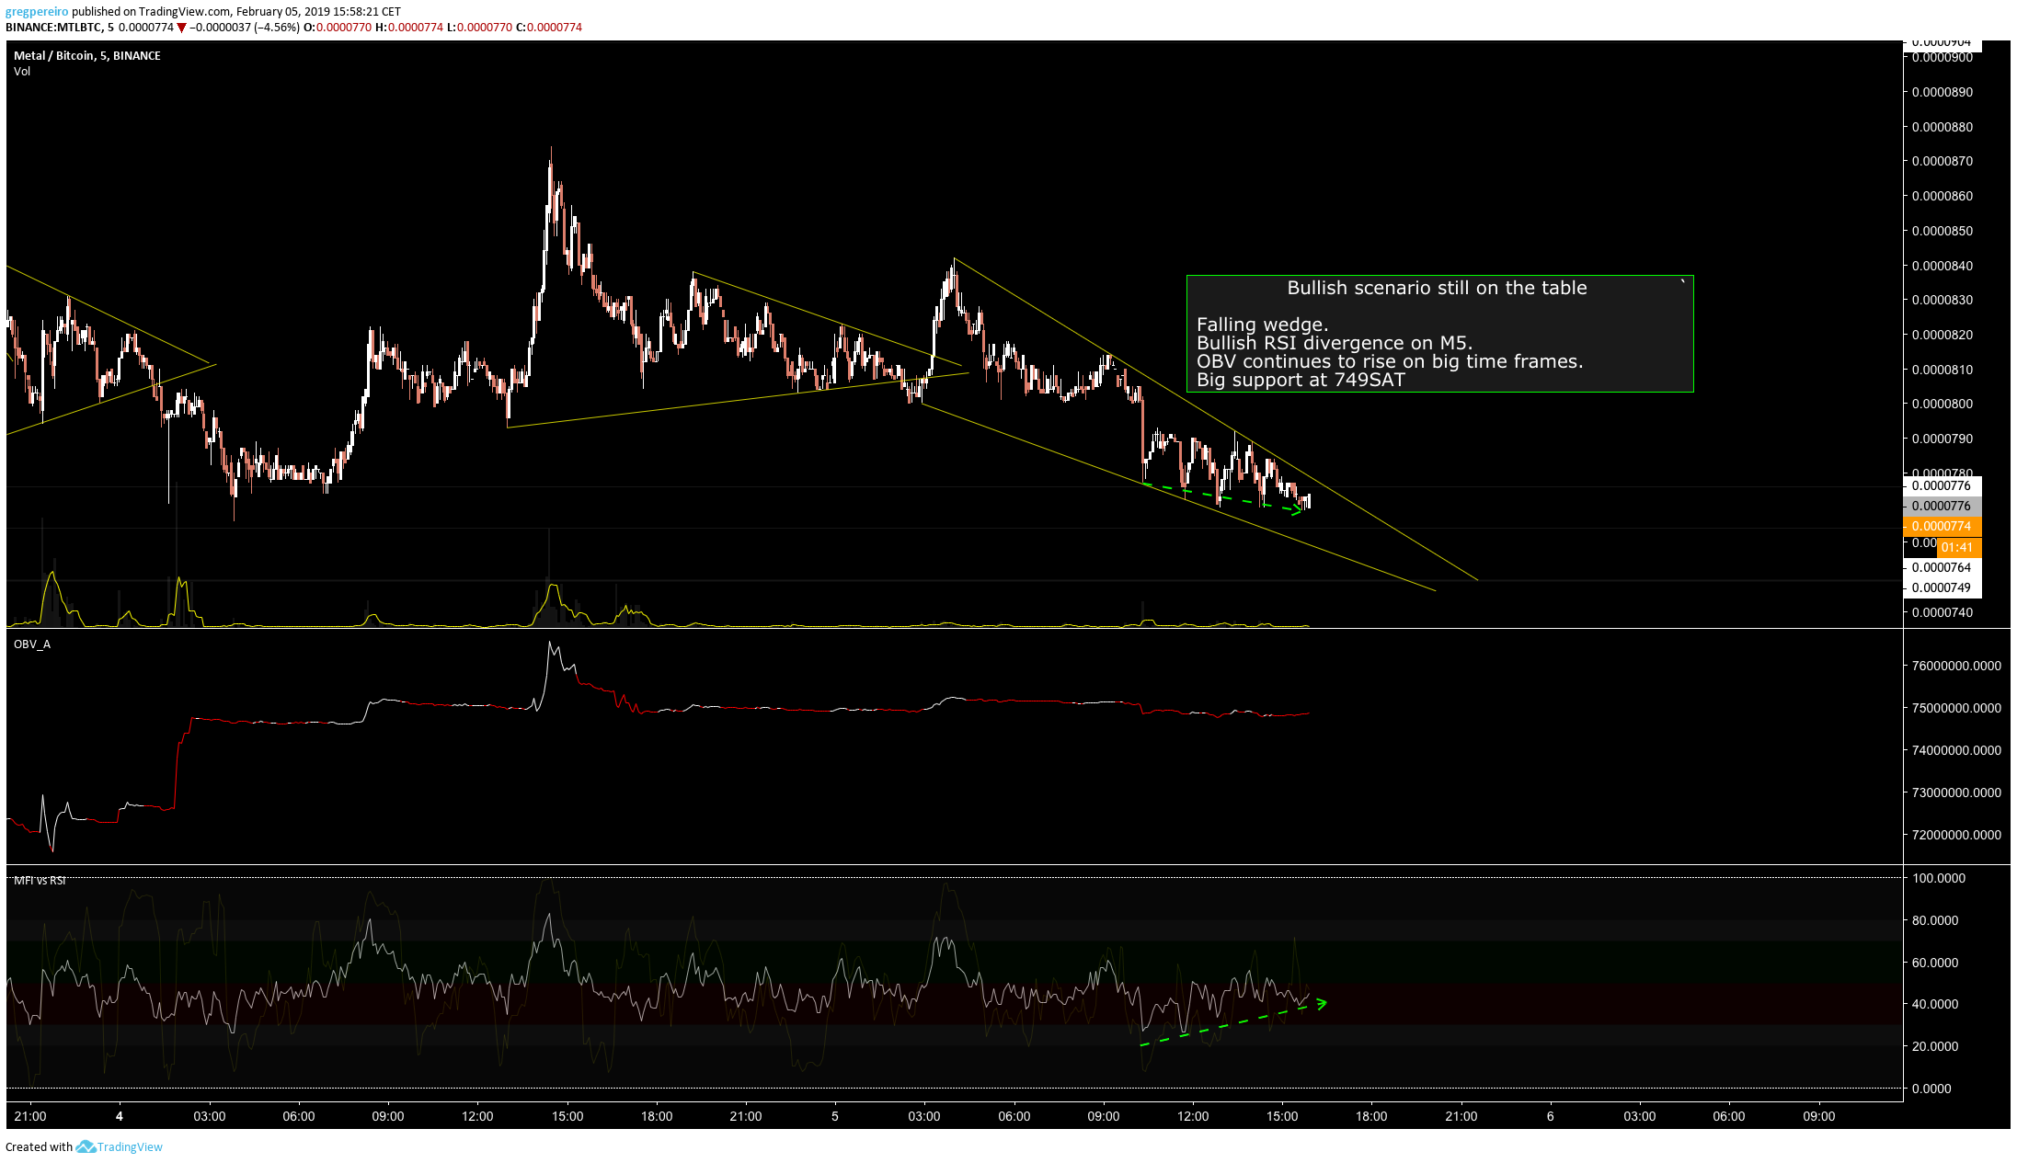Image resolution: width=2017 pixels, height=1163 pixels.
Task: Click the 0.0000890 price axis label
Action: tap(1942, 93)
